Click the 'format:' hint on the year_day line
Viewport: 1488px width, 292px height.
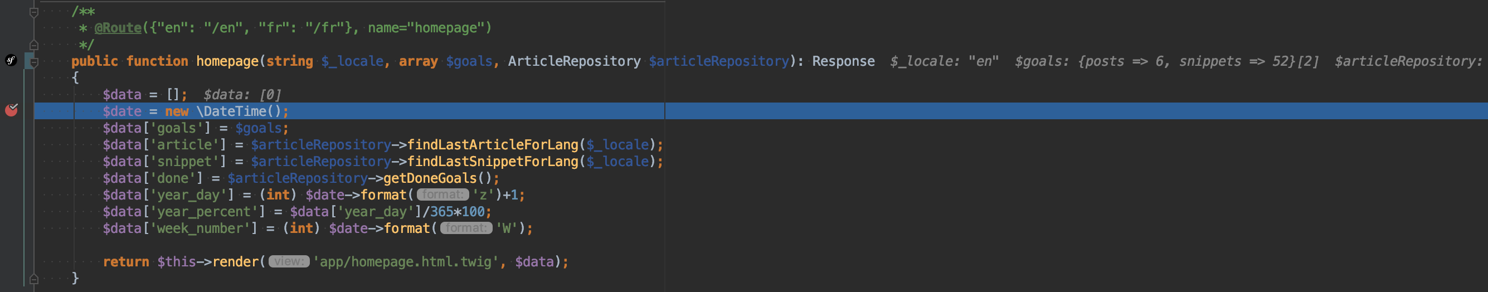point(442,194)
